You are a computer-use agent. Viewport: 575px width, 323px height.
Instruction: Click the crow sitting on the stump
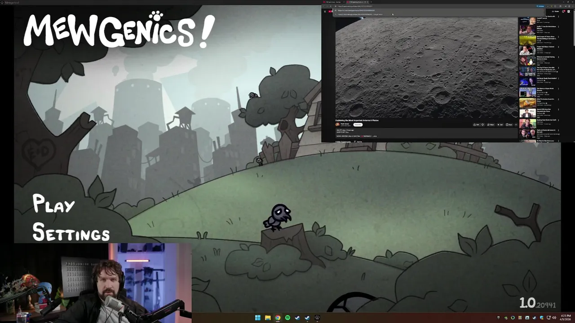coord(279,217)
